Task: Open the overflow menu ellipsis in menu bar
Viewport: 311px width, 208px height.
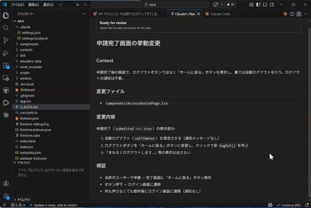Action: point(60,5)
